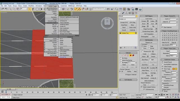The width and height of the screenshot is (180, 101).
Task: Enable the By Vertex checkbox
Action: 121,58
